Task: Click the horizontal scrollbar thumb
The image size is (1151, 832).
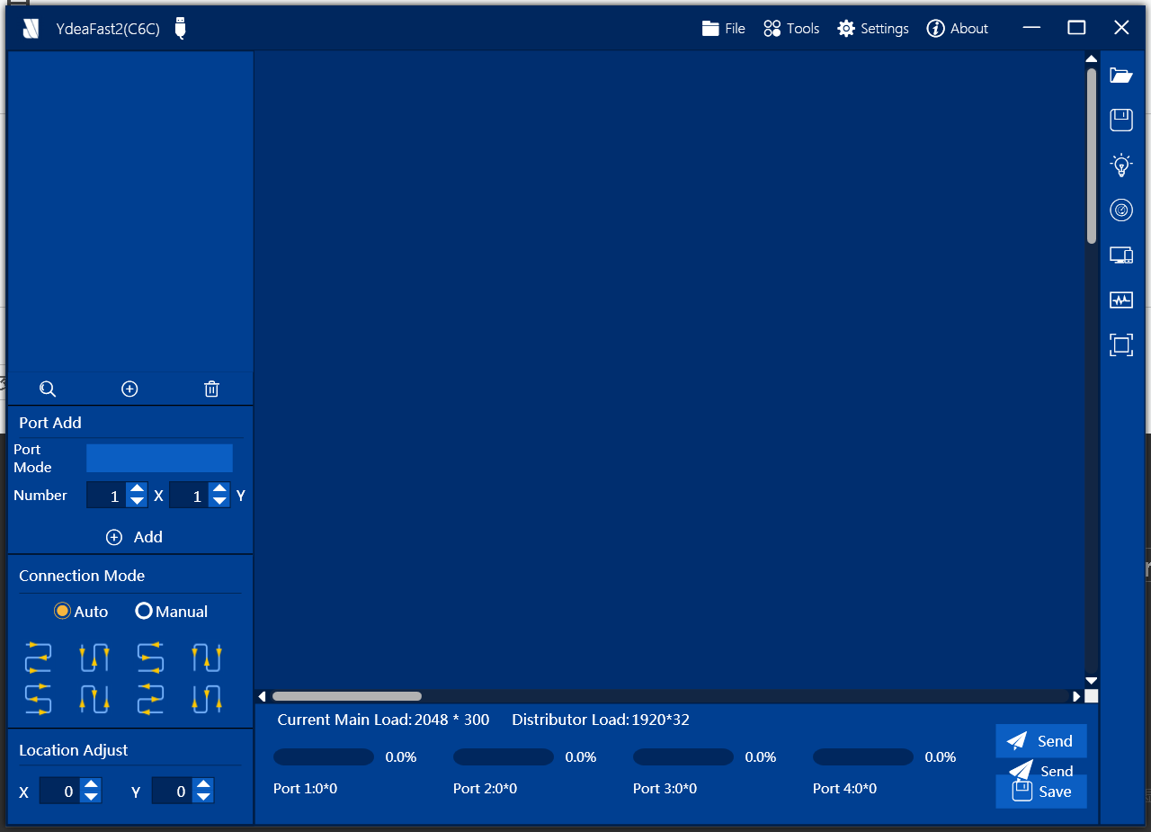Action: pyautogui.click(x=346, y=696)
